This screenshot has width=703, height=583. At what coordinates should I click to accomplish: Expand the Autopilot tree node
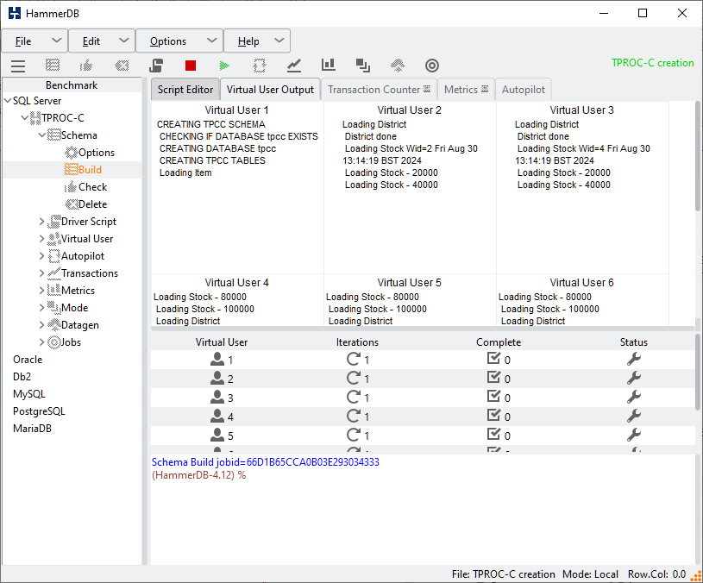click(41, 256)
